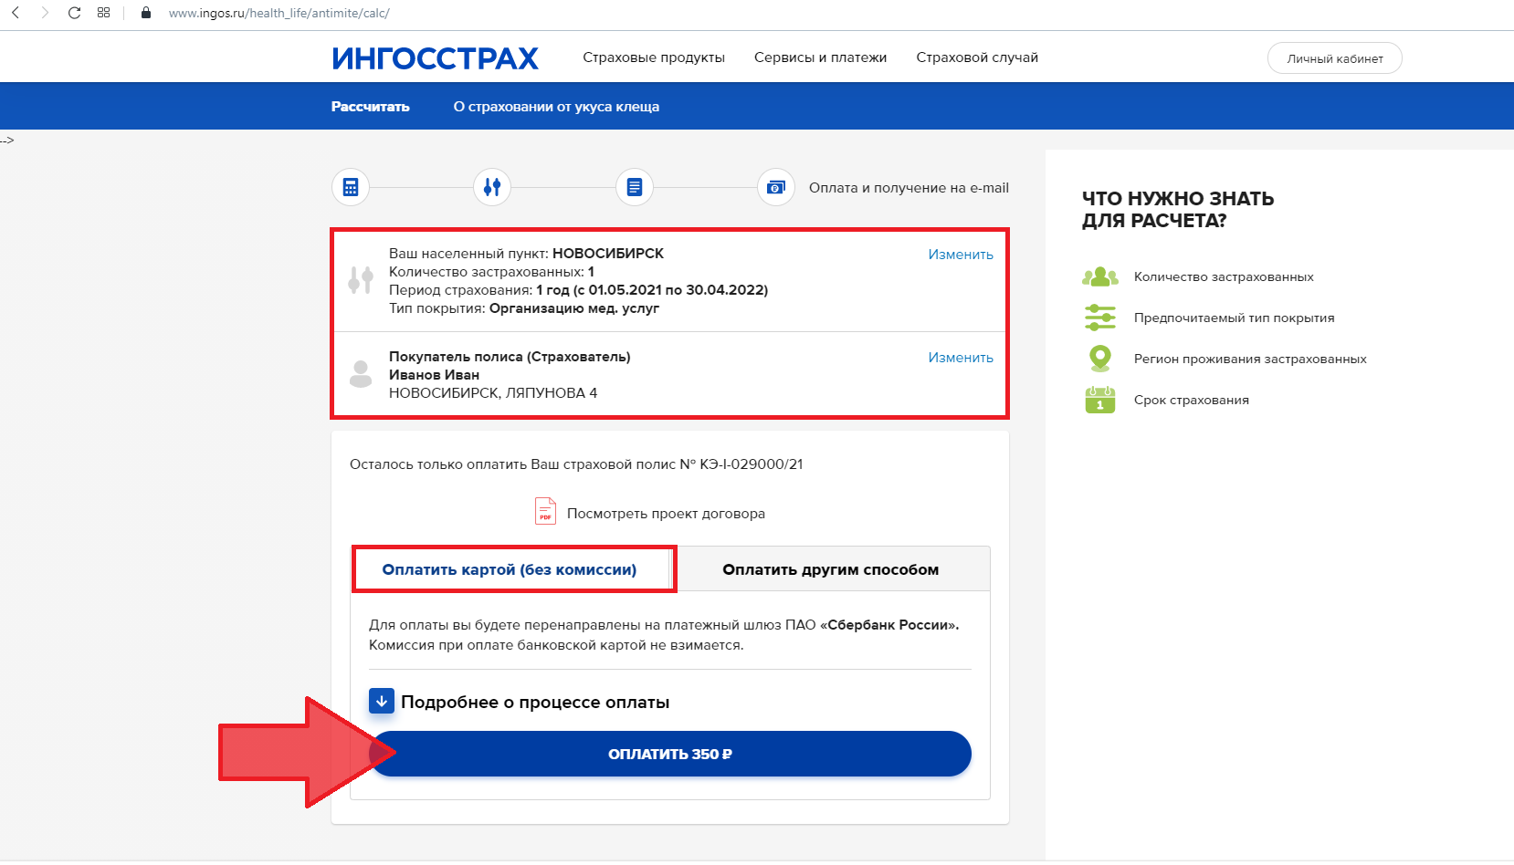This screenshot has width=1514, height=865.
Task: Click Подробнее о процессе оплаты heading
Action: (x=535, y=703)
